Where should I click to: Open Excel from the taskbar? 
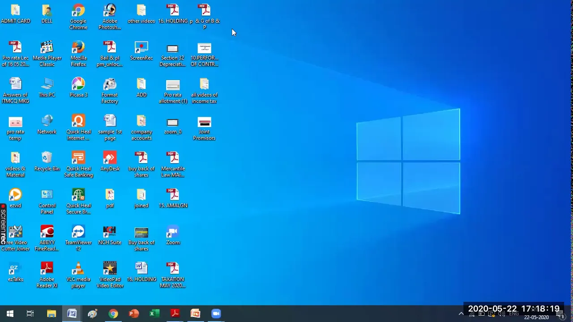pos(154,314)
